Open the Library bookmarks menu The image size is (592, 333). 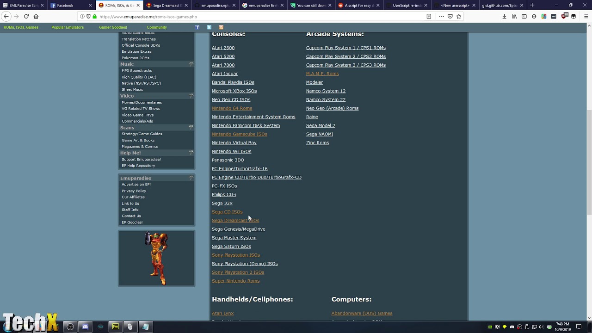(x=514, y=16)
